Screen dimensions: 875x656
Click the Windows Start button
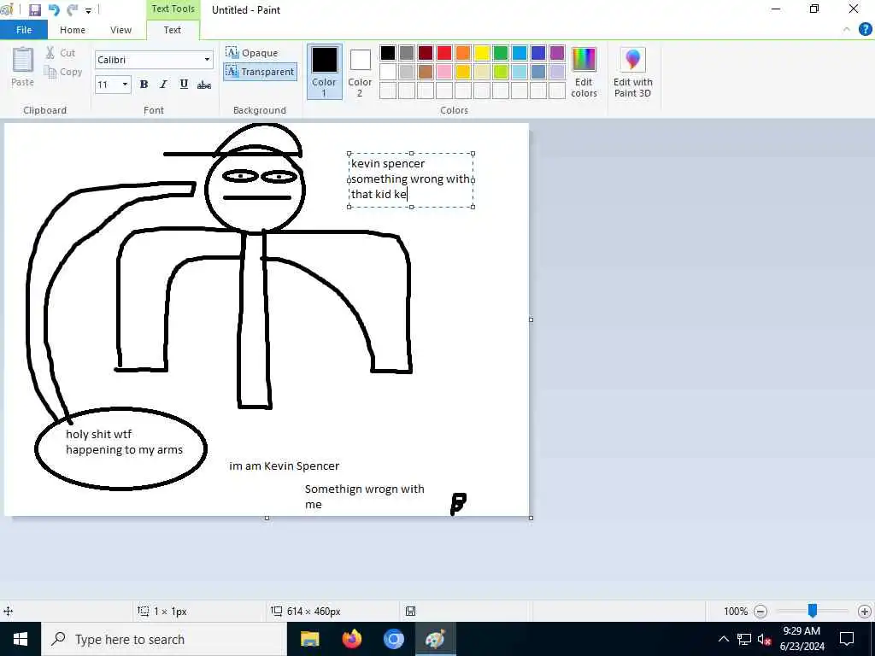pyautogui.click(x=21, y=639)
